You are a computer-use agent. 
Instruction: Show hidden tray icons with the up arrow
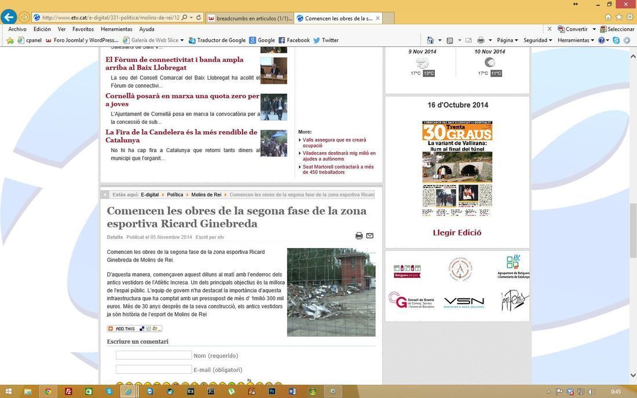tap(548, 392)
